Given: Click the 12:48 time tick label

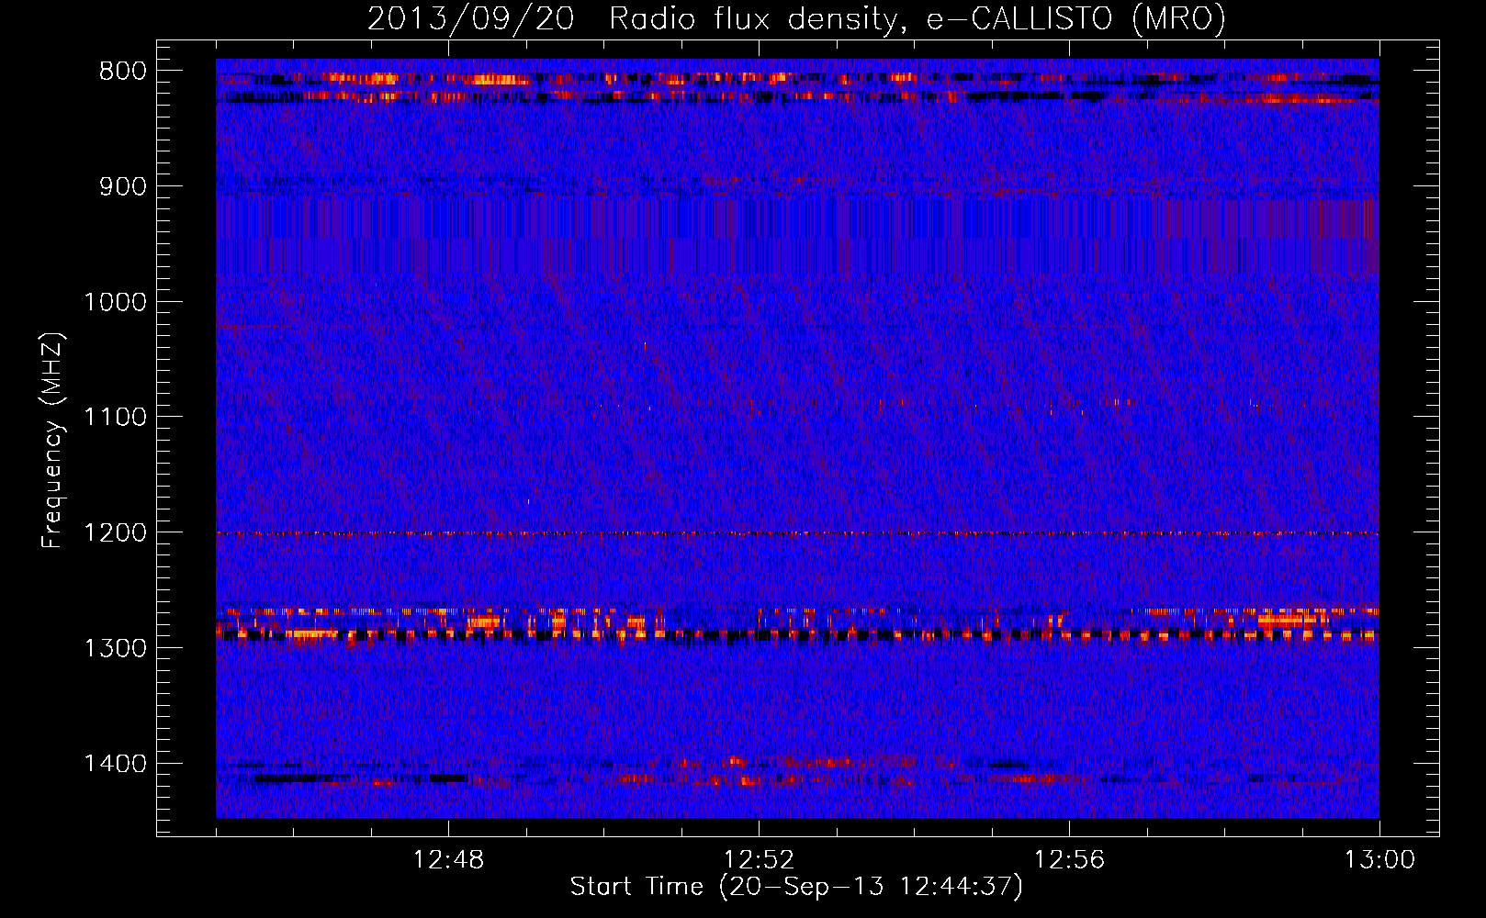Looking at the screenshot, I should [x=448, y=860].
